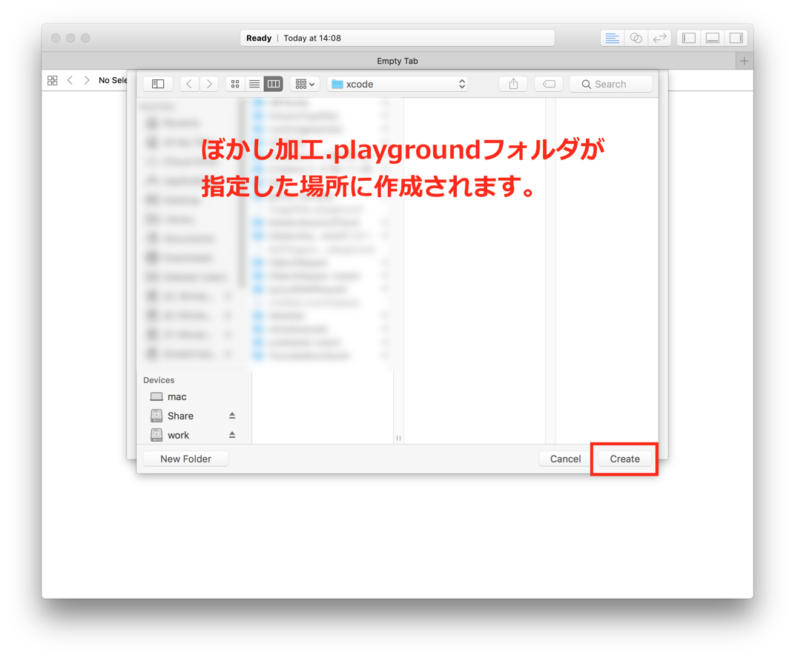This screenshot has width=795, height=658.
Task: Toggle the dialog sidebar button
Action: [x=158, y=84]
